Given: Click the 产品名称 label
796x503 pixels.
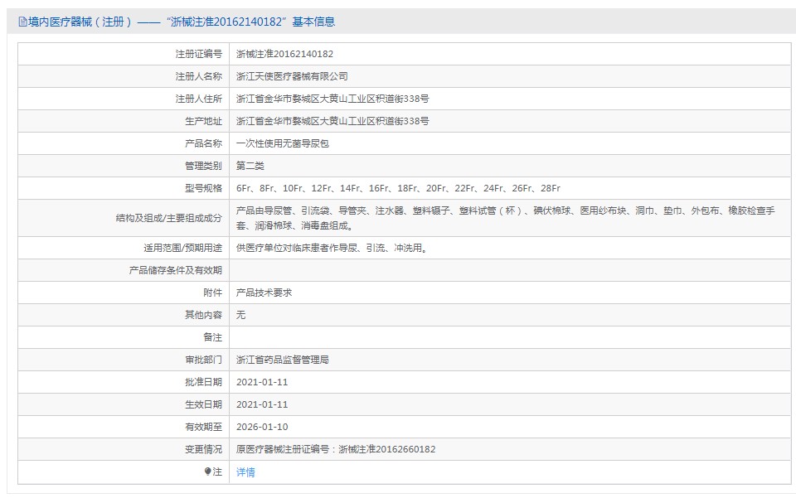Looking at the screenshot, I should [x=204, y=143].
